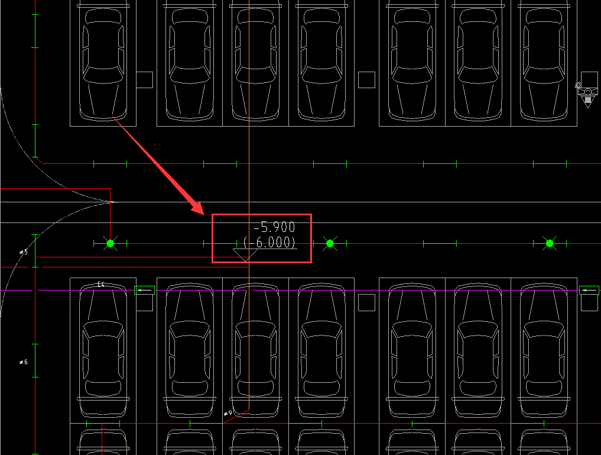
Task: Select the ≠9 circuit label
Action: (x=228, y=414)
